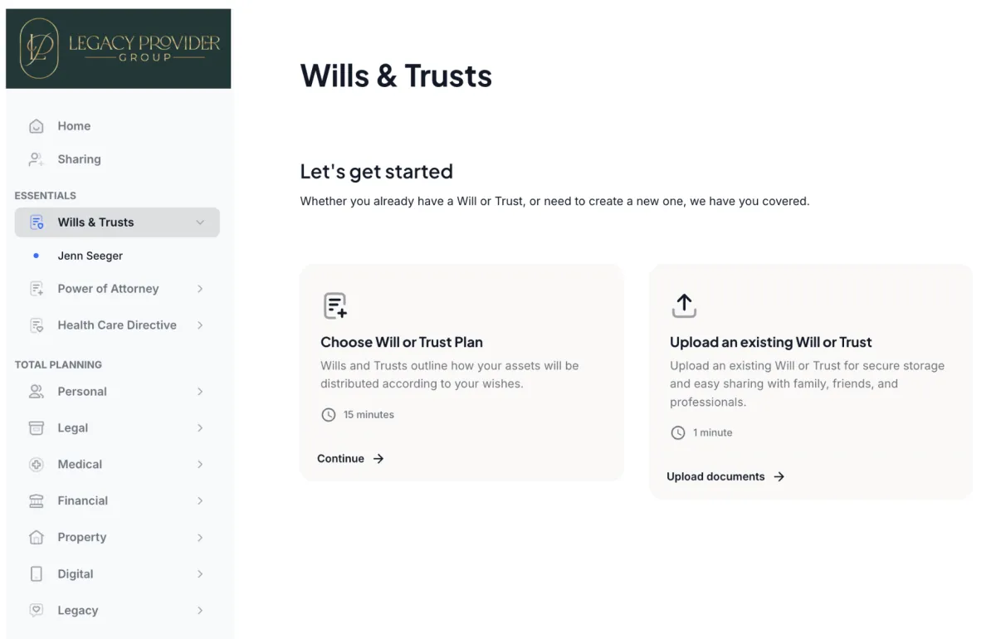Viewport: 996px width, 639px height.
Task: Click the Digital tablet icon
Action: pyautogui.click(x=37, y=574)
